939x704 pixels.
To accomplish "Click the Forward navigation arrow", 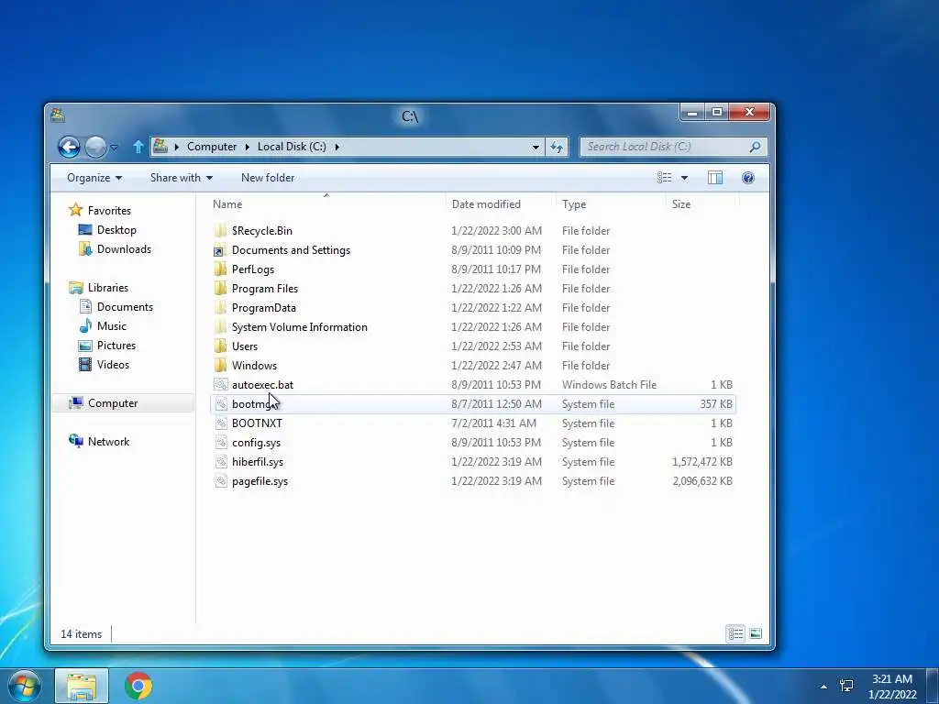I will [x=95, y=147].
